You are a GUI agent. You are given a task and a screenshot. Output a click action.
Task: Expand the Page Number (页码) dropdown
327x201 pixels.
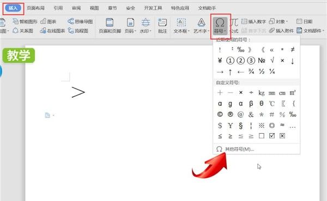[130, 31]
